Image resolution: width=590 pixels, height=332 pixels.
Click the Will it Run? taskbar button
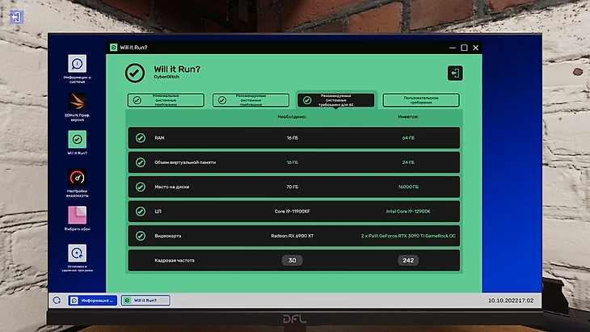coord(145,300)
